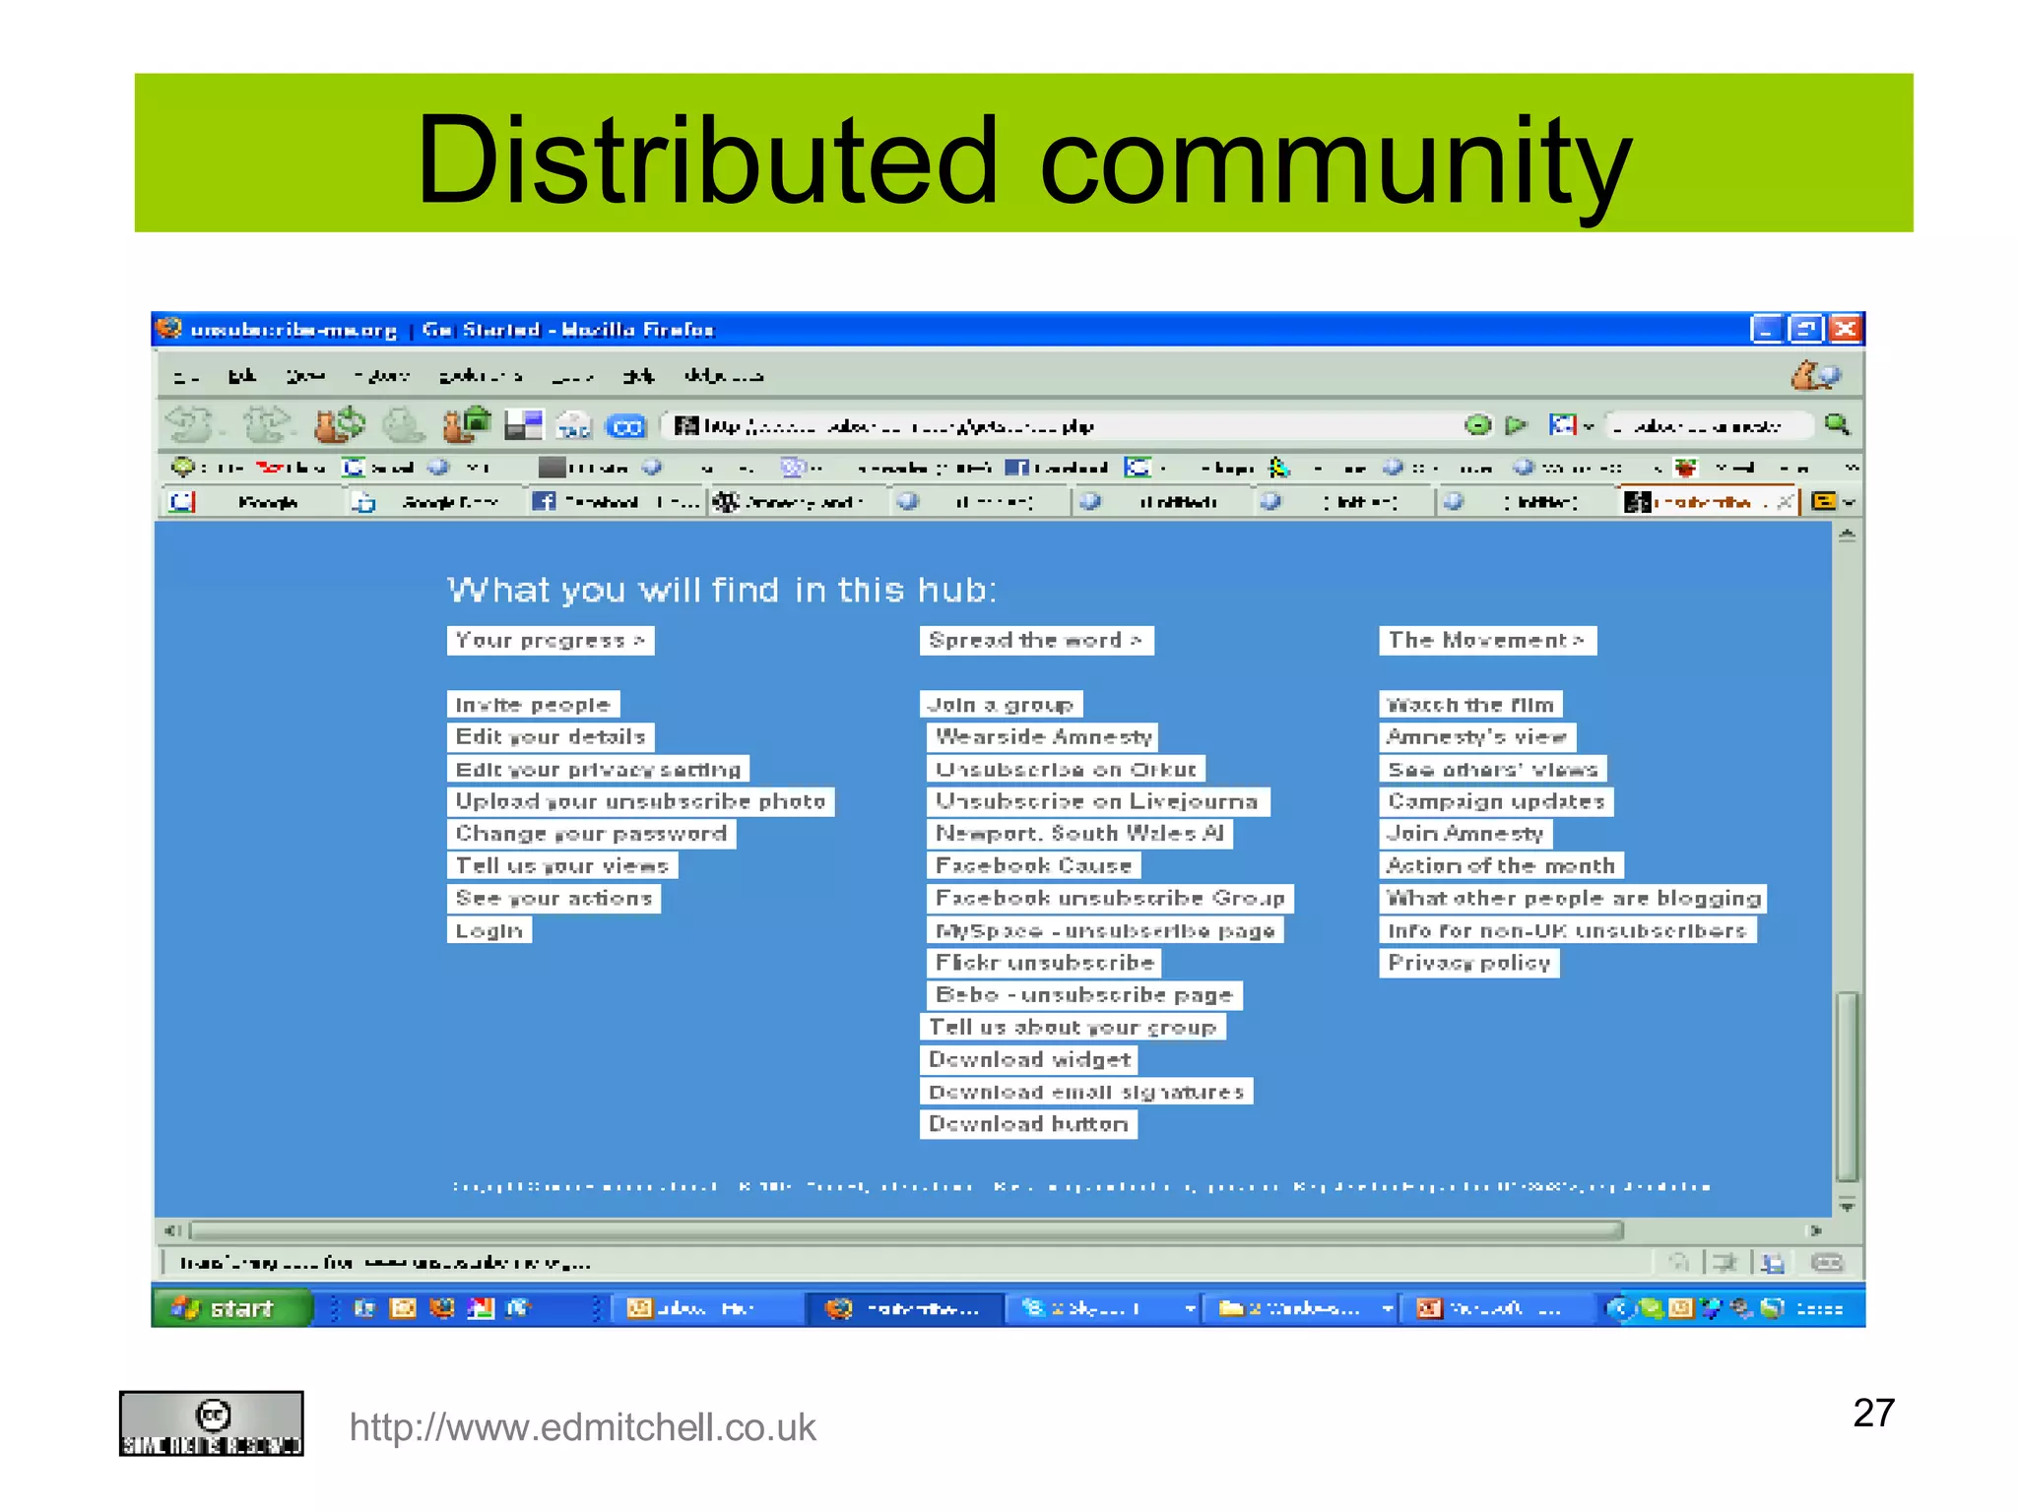Image resolution: width=2017 pixels, height=1512 pixels.
Task: Open 'Newport, South Wales AI' link
Action: [1079, 834]
